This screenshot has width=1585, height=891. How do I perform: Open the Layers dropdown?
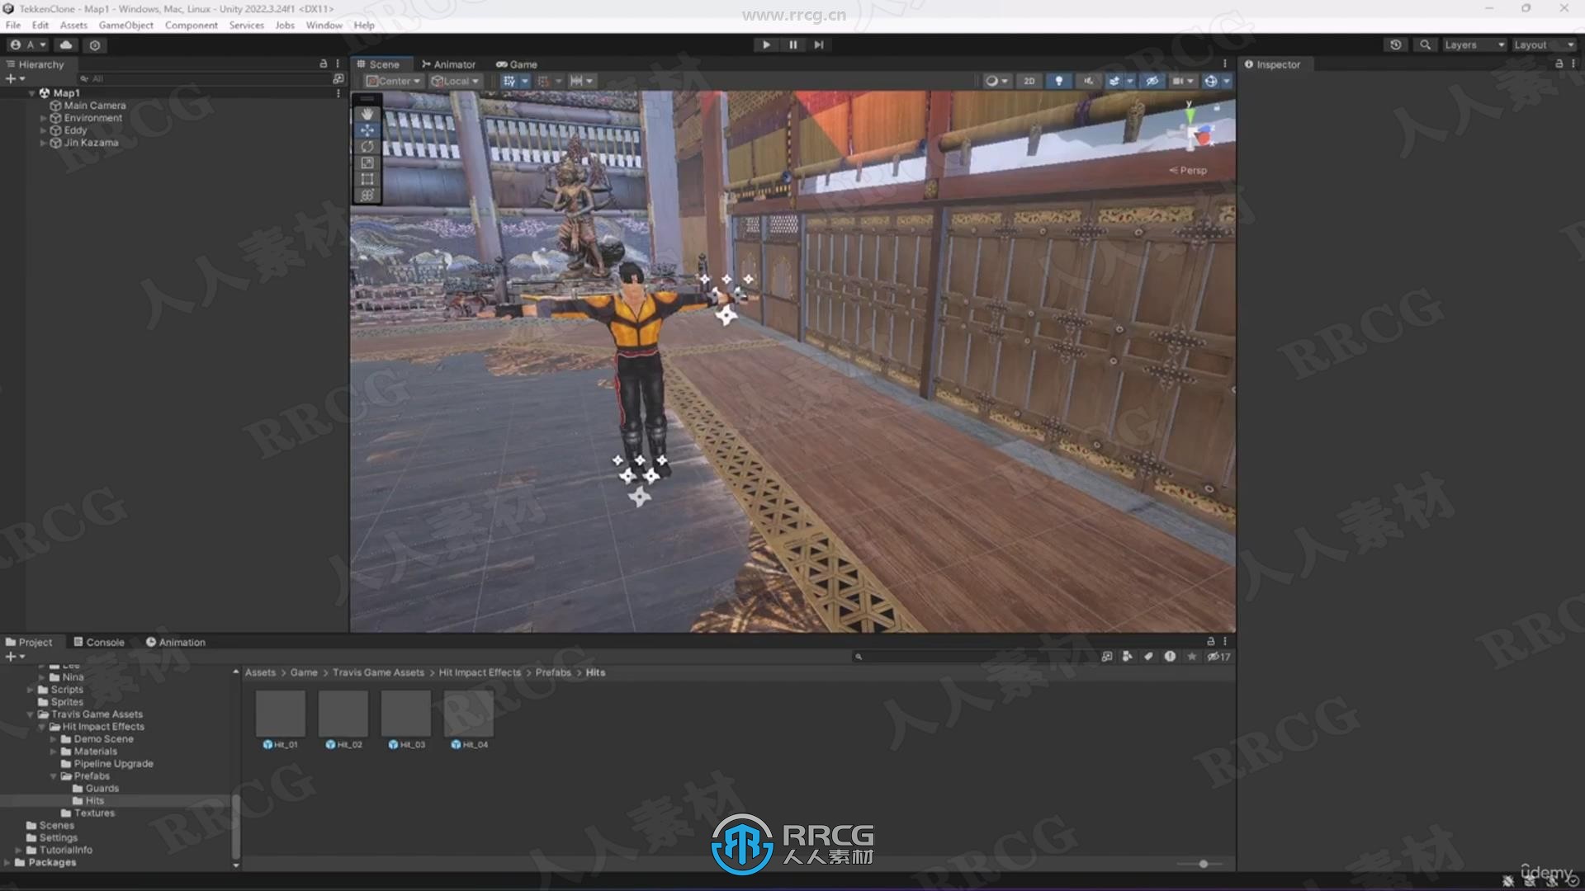tap(1474, 45)
